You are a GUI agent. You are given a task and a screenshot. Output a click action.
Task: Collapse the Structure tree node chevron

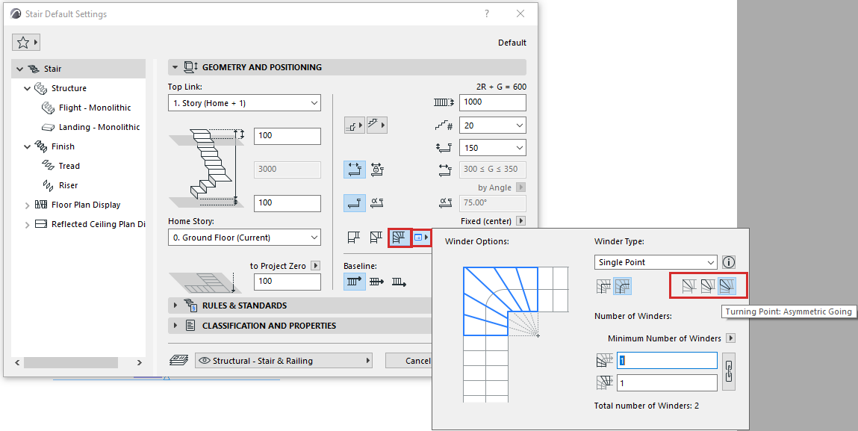tap(28, 88)
